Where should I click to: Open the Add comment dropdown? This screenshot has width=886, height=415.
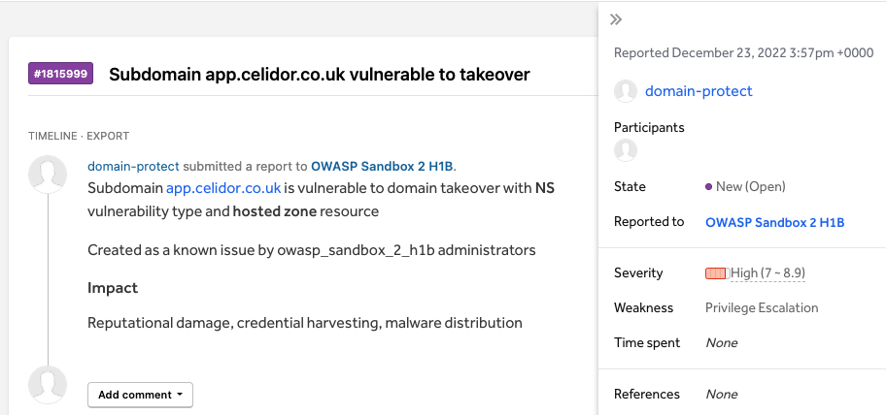140,395
